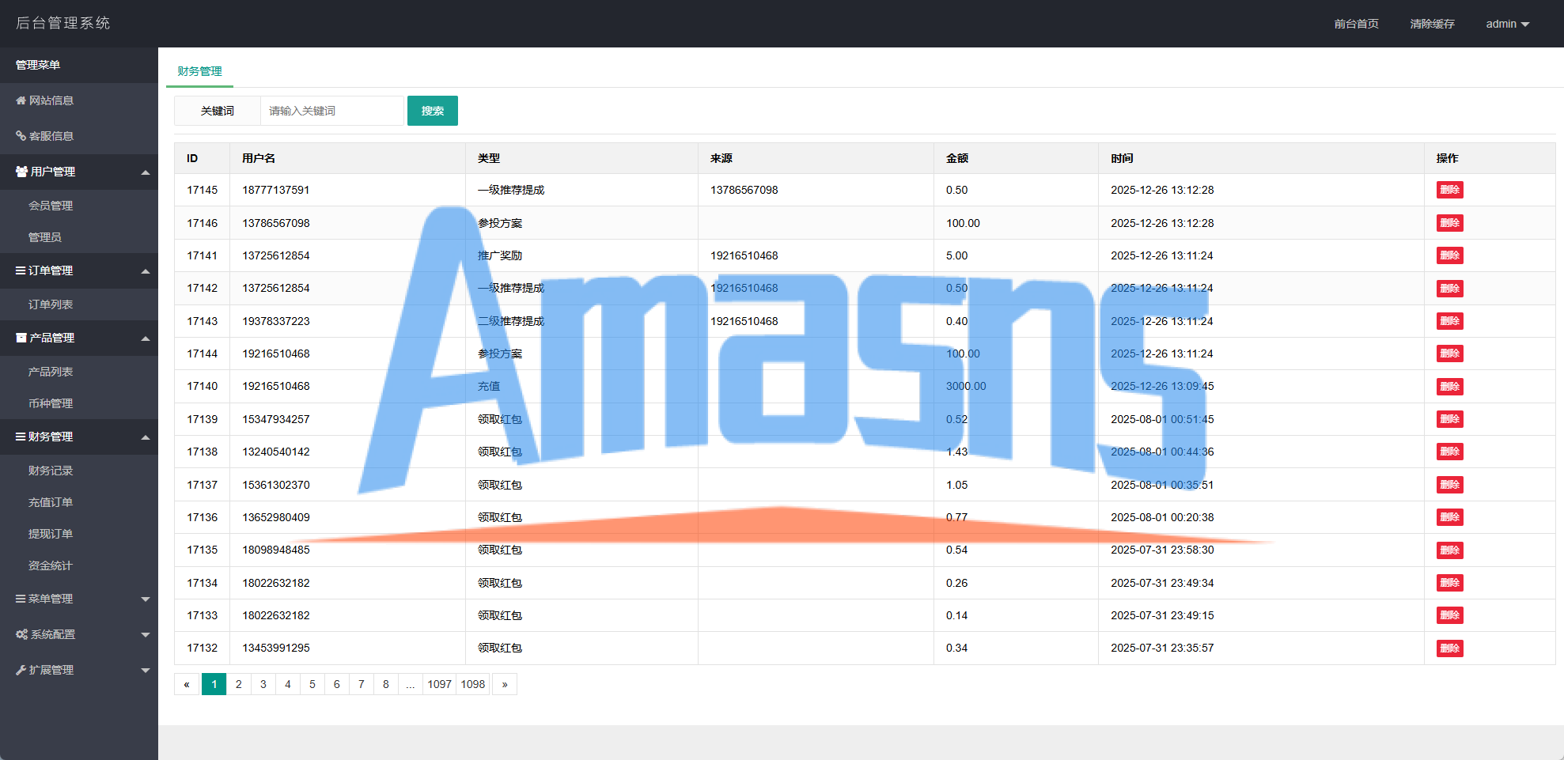The image size is (1564, 760).
Task: Click the list icon beside 财务管理
Action: click(21, 437)
